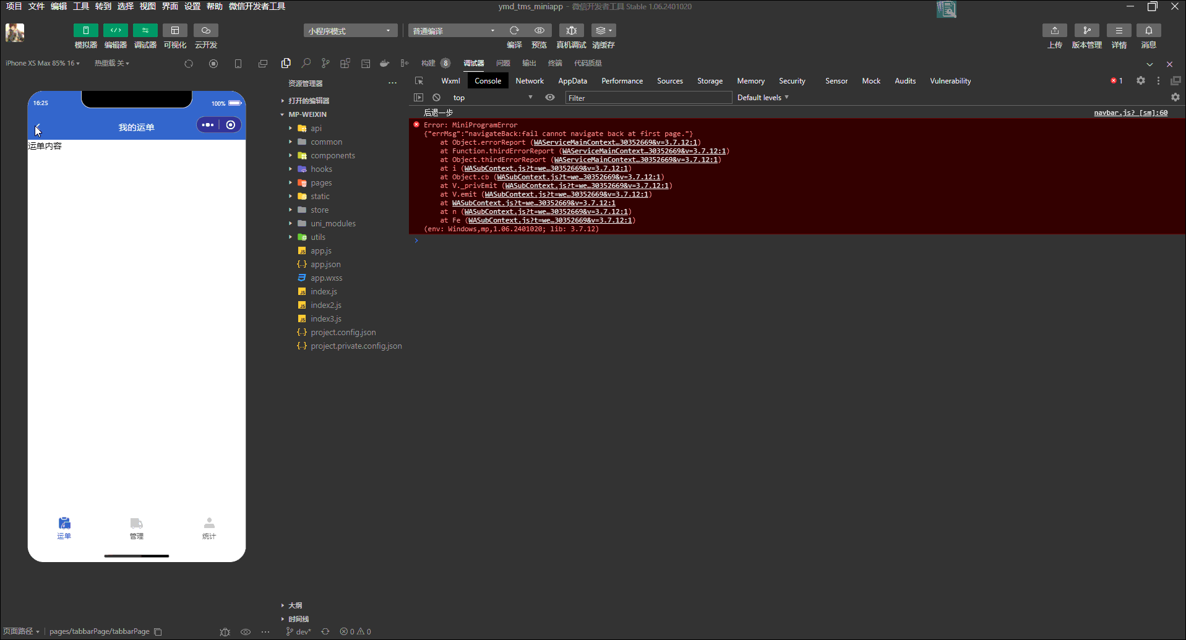1186x640 pixels.
Task: Collapse the debugger panel chevron
Action: tap(1149, 64)
